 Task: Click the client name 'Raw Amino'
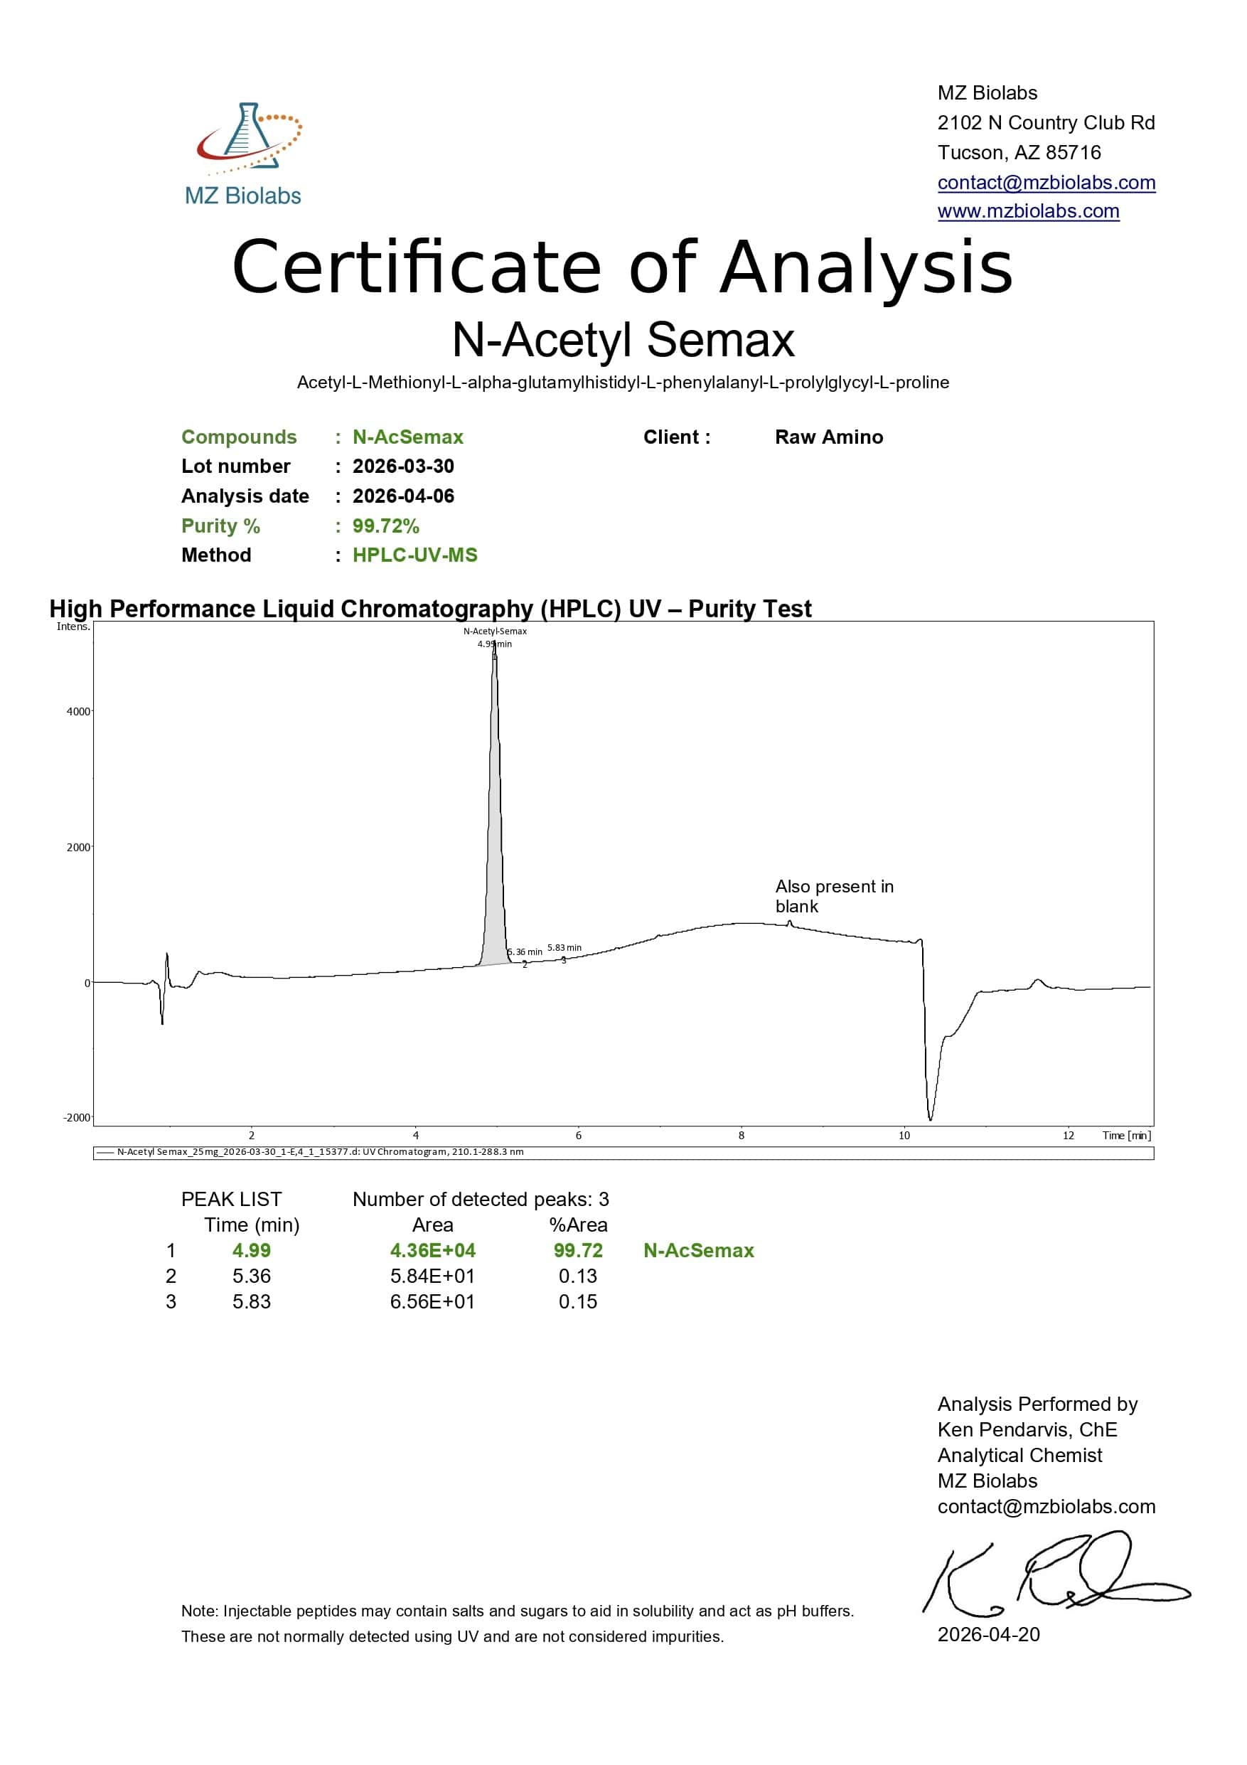coord(829,437)
